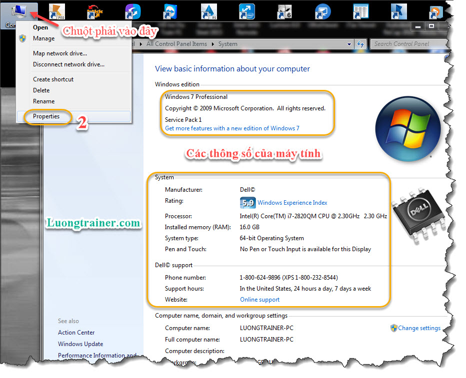
Task: Open the blue circular screens shortcut
Action: pos(323,12)
